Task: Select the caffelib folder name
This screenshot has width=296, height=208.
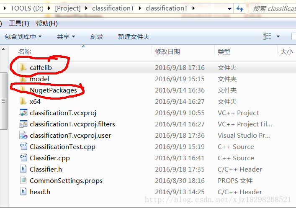Action: point(41,67)
